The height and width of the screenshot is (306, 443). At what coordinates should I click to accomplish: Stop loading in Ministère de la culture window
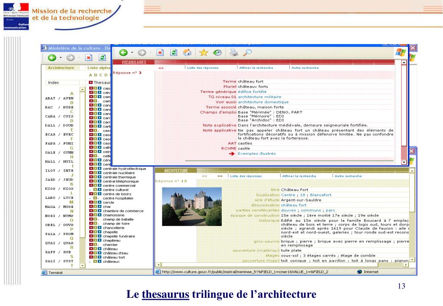coord(88,58)
